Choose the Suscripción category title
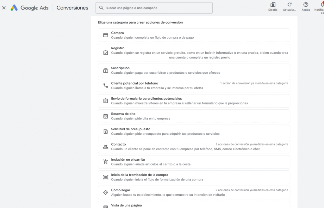The height and width of the screenshot is (208, 324). coord(120,68)
